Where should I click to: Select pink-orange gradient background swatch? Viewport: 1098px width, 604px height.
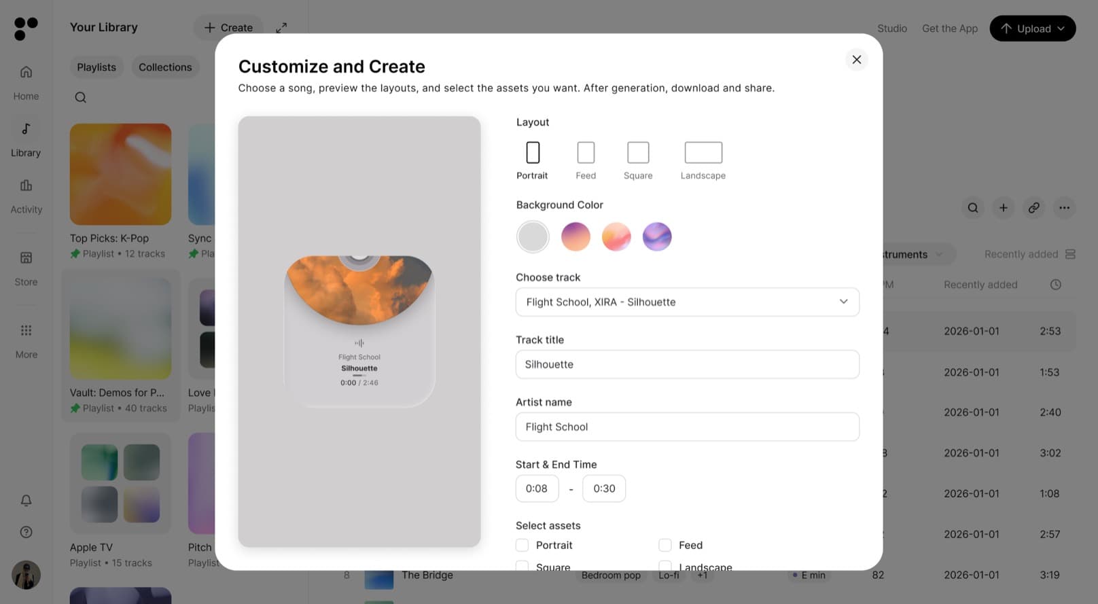tap(616, 236)
